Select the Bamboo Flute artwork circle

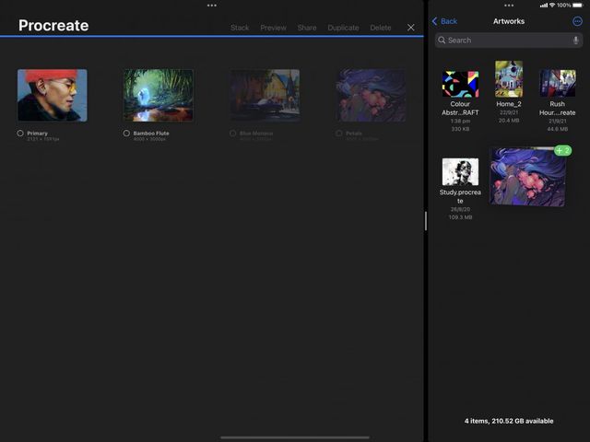coord(126,133)
